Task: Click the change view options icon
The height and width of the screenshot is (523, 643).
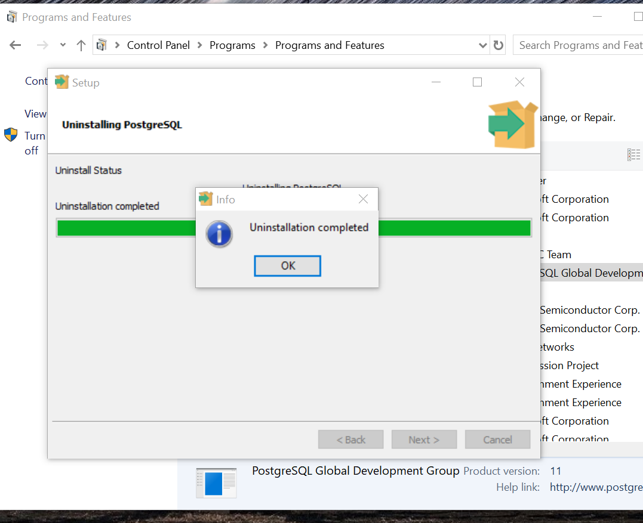Action: pos(633,155)
